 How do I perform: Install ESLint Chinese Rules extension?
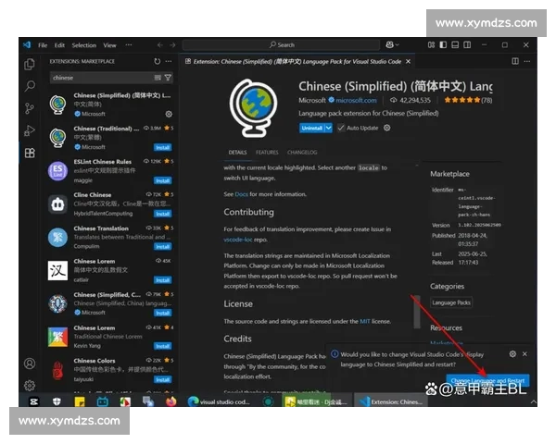click(163, 180)
